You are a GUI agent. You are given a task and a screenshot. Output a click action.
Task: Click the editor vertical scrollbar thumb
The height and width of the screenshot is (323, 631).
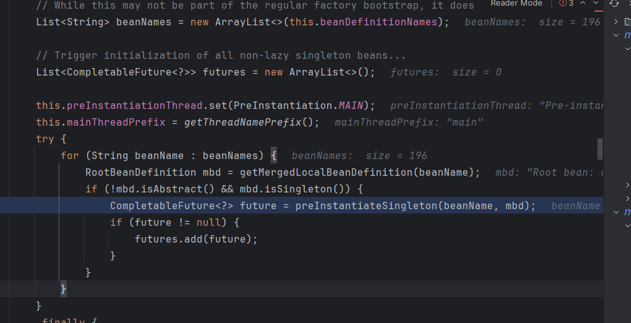599,149
